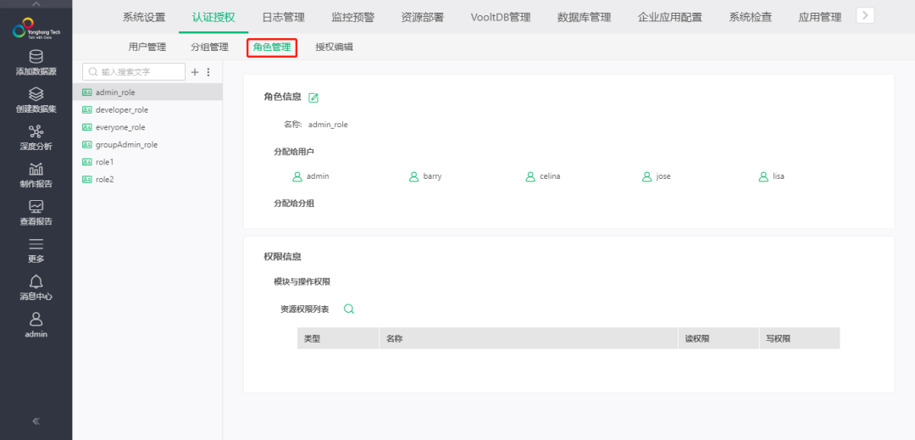The image size is (915, 440).
Task: Open the 认证授权 tab
Action: 213,17
